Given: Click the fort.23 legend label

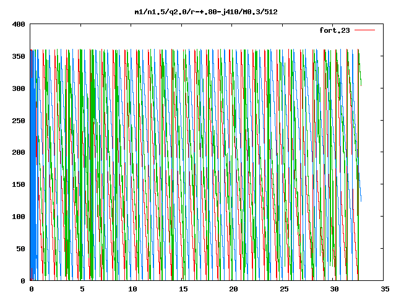Looking at the screenshot, I should click(335, 30).
